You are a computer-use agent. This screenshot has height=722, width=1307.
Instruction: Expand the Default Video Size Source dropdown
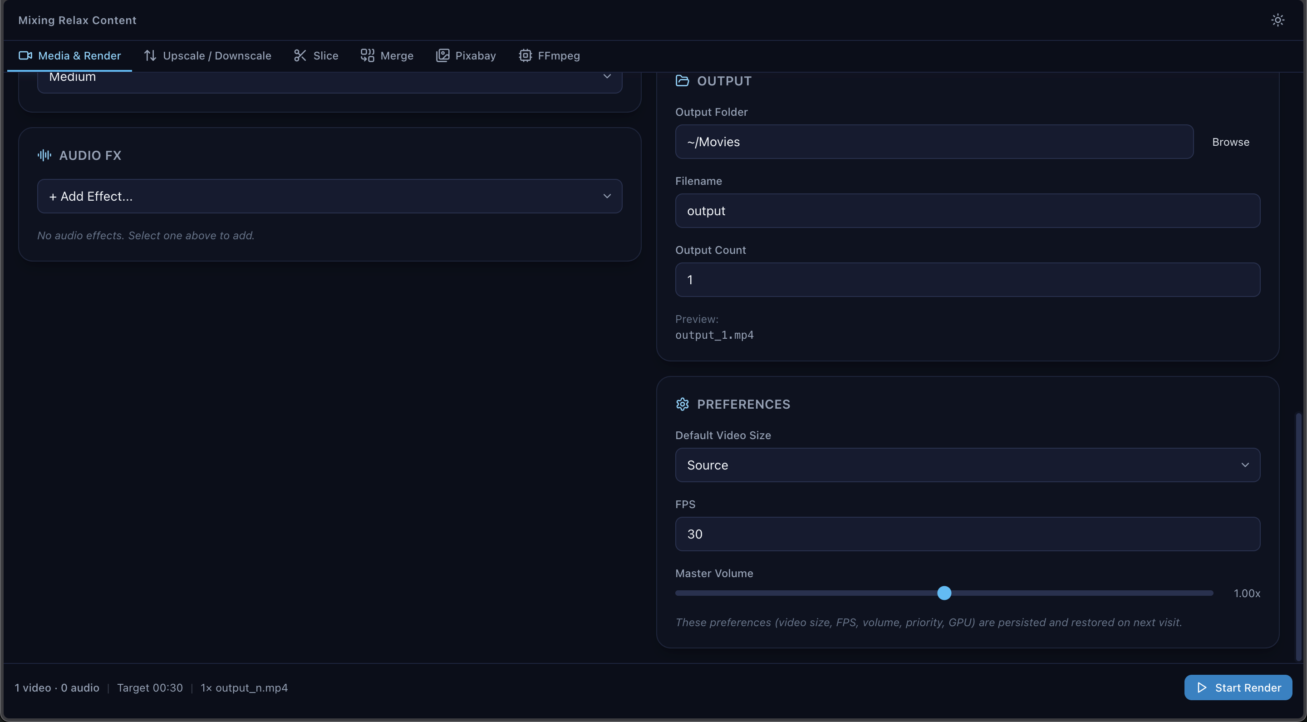[x=968, y=465]
